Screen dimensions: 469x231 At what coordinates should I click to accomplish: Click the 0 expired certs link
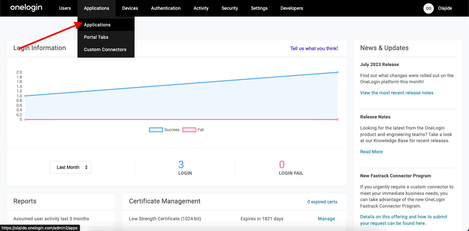pos(322,202)
